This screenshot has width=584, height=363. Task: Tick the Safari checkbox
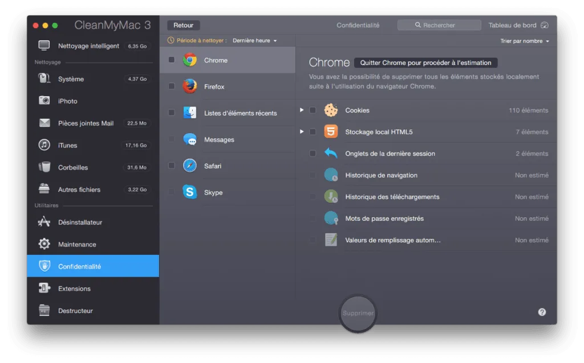click(171, 166)
